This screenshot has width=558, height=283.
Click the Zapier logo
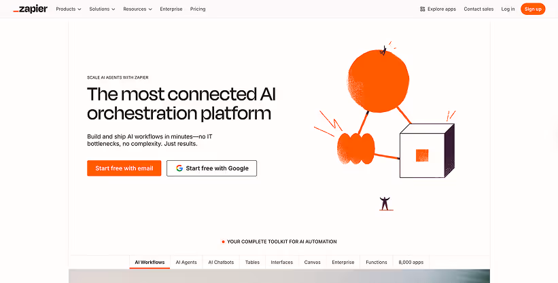pos(31,9)
